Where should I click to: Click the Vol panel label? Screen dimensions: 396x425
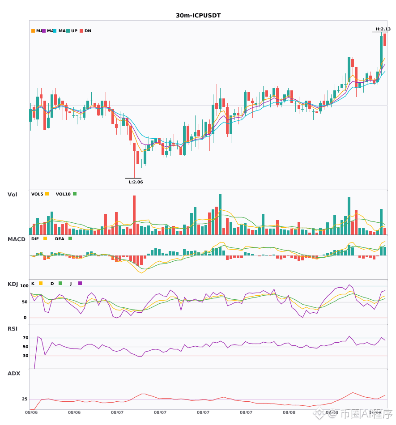pos(12,194)
